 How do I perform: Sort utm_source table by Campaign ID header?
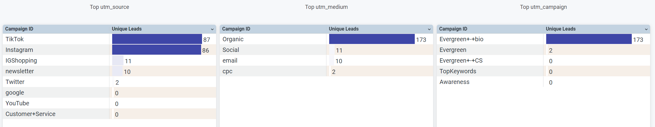(19, 29)
